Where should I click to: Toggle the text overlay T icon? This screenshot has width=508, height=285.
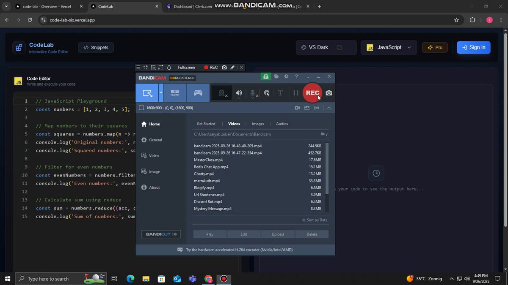click(x=280, y=93)
